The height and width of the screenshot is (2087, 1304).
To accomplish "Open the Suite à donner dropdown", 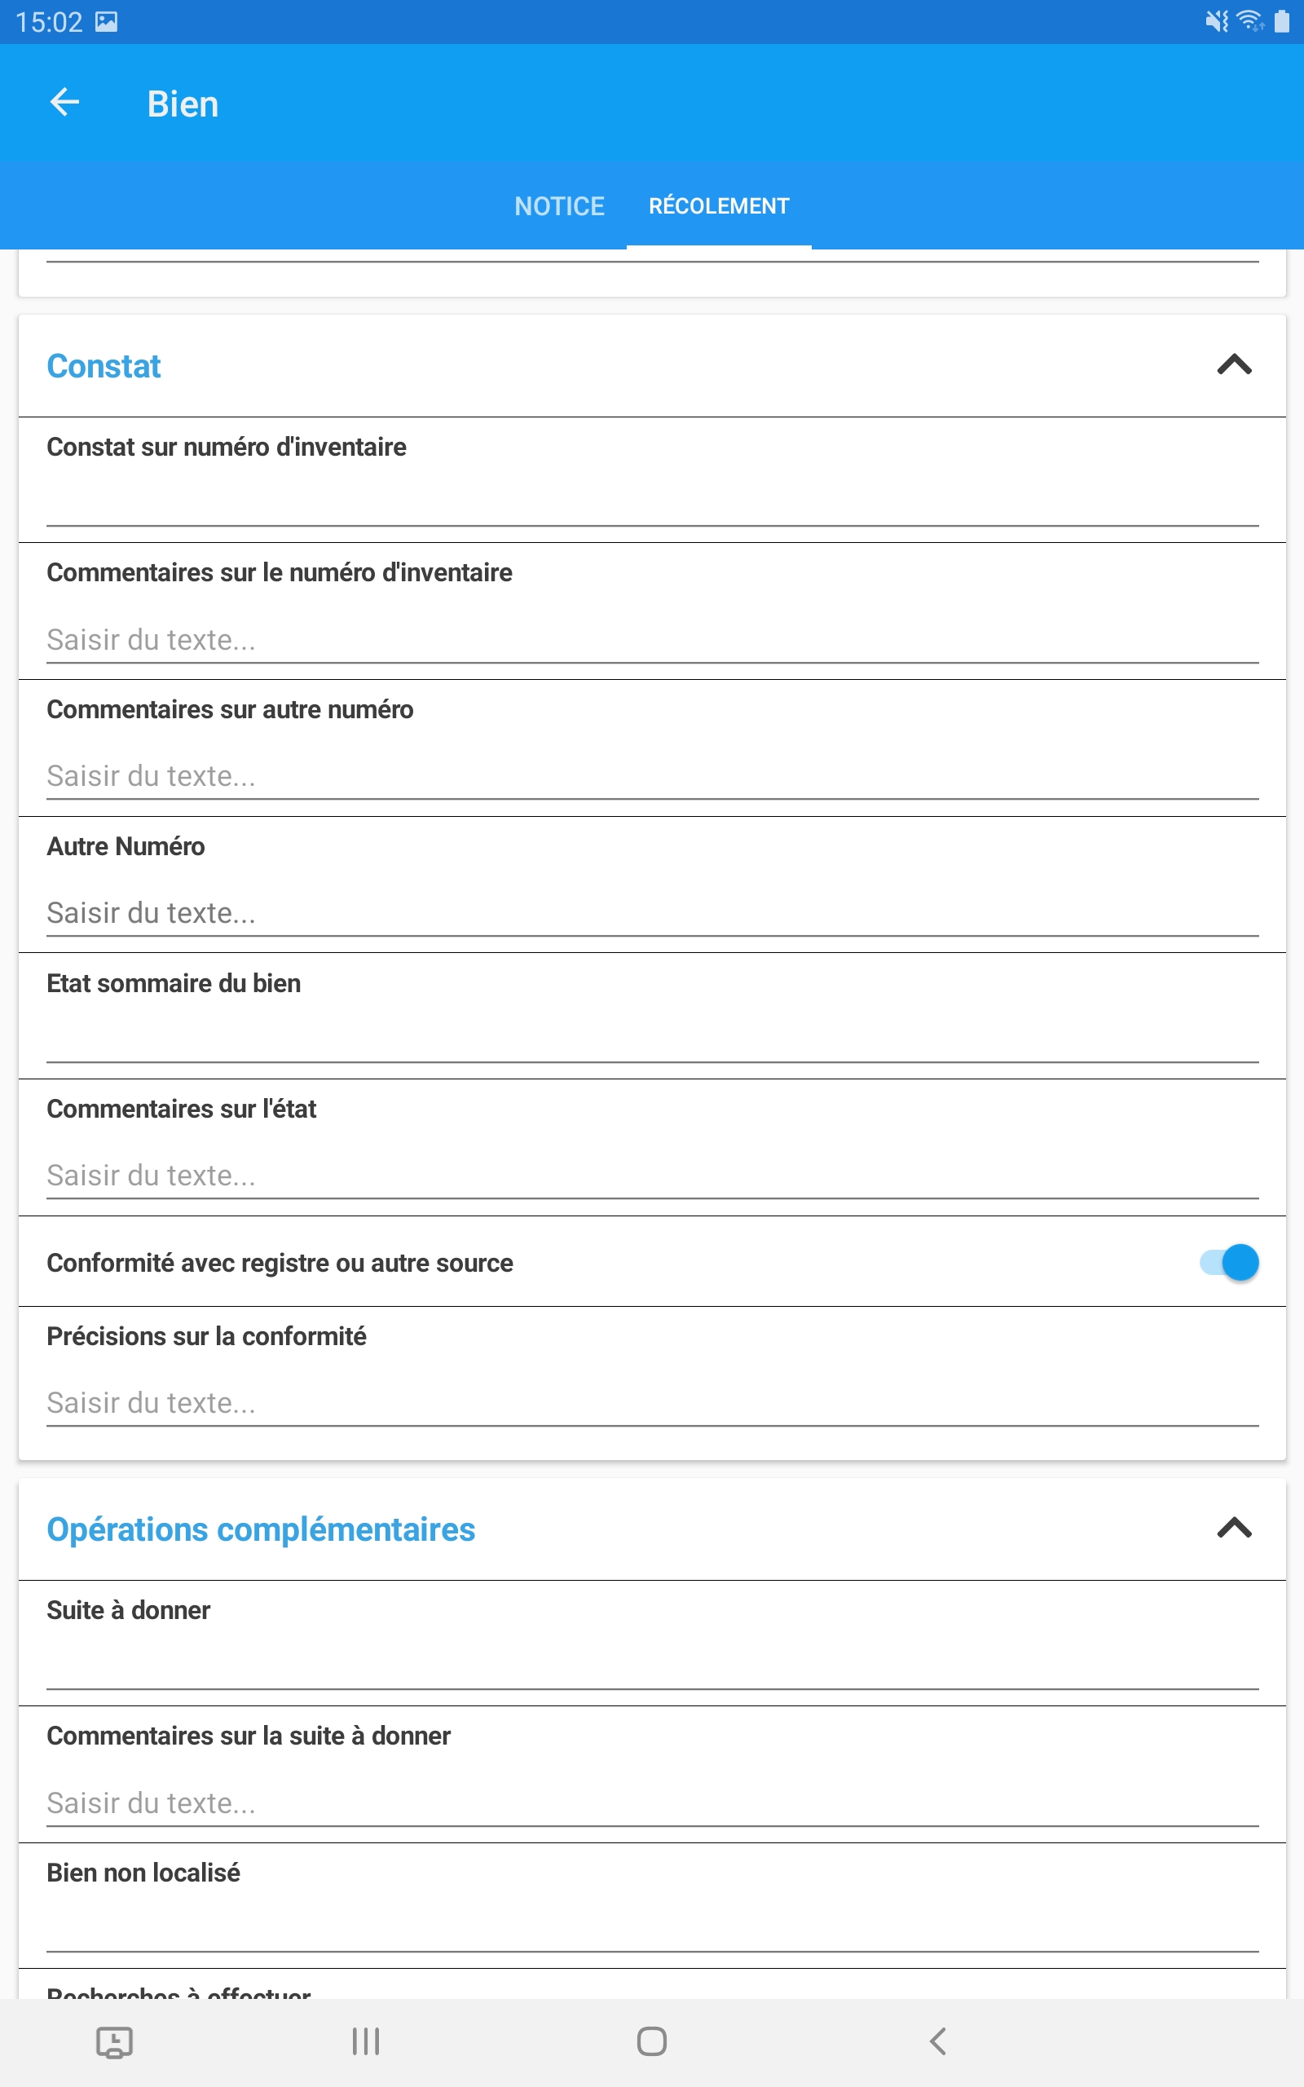I will (x=652, y=1663).
